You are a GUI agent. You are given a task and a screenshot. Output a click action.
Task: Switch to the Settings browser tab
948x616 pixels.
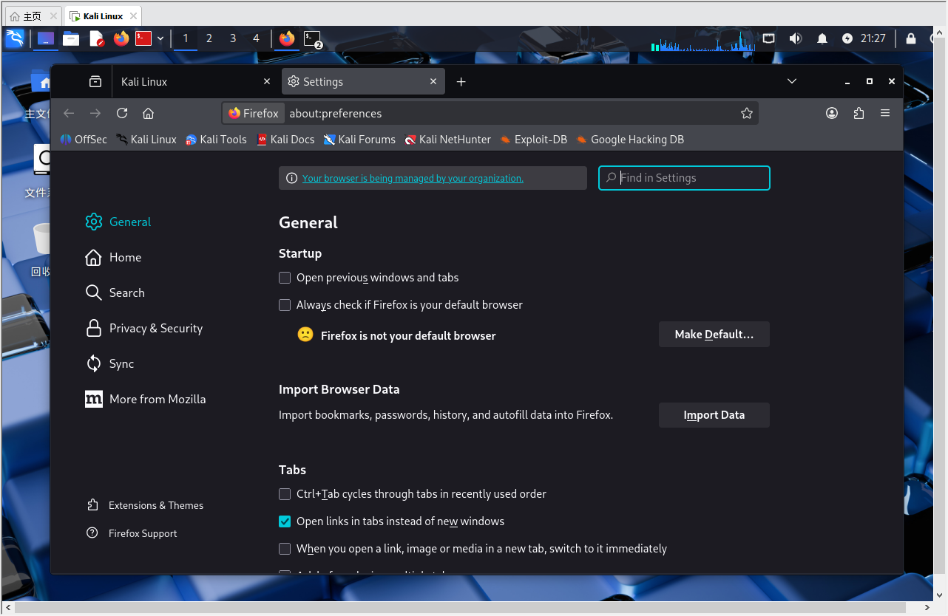pos(363,81)
